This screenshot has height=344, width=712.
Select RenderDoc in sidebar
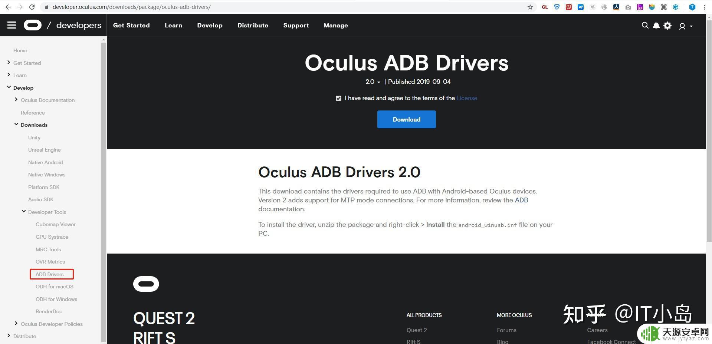[x=49, y=311]
